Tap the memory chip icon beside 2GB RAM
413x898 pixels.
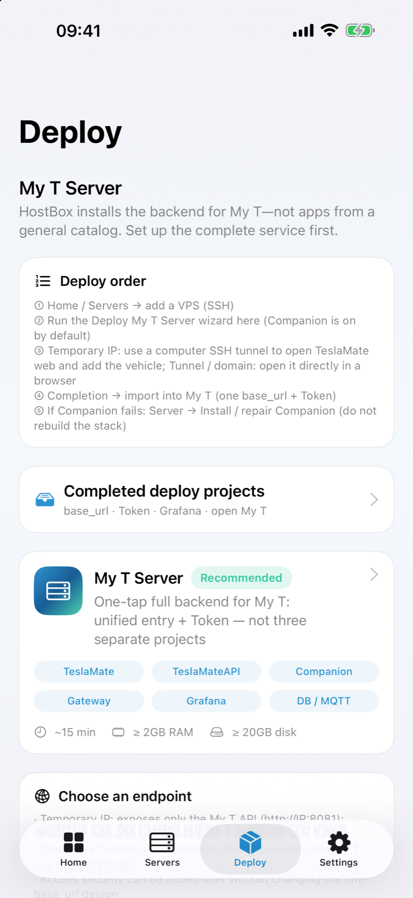(118, 732)
